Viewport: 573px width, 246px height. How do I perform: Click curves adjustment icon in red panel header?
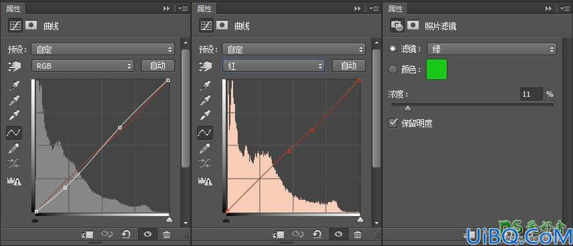point(206,25)
